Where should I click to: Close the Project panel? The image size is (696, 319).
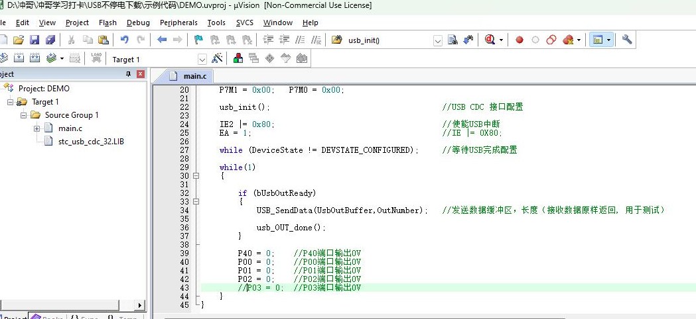click(140, 74)
